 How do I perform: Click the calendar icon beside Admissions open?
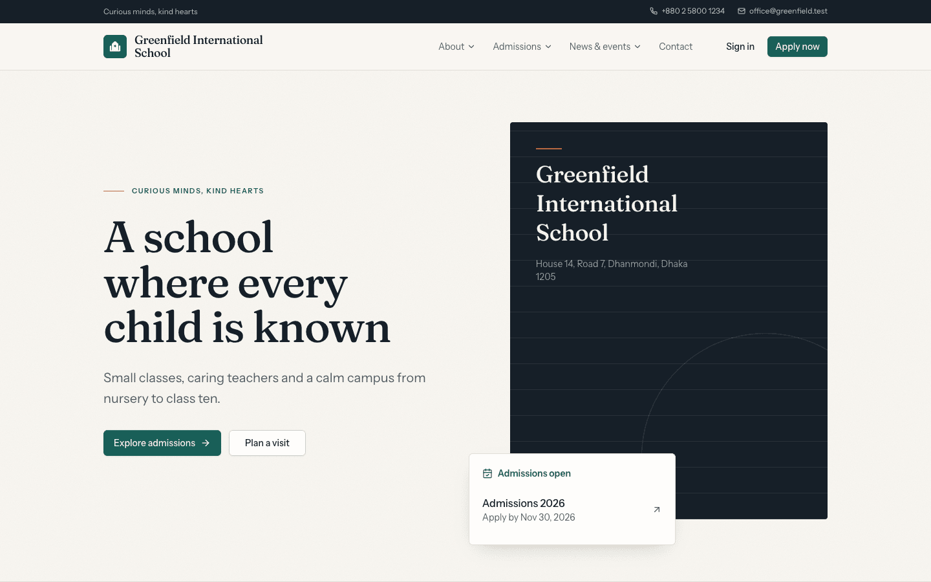[487, 473]
